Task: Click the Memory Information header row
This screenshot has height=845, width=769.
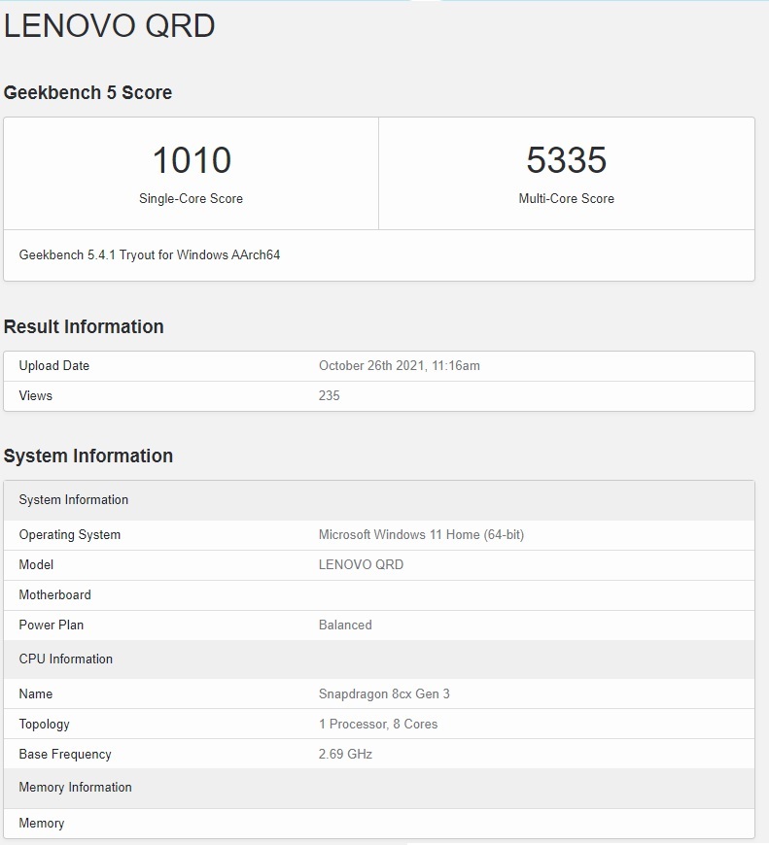Action: coord(379,788)
